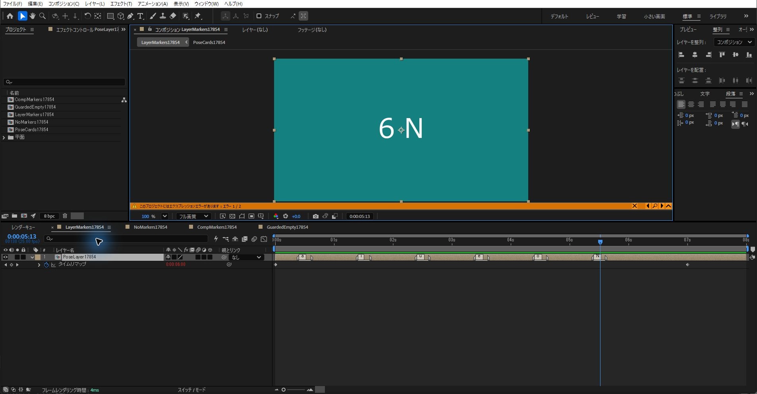The image size is (757, 394).
Task: Expand the Time Remap property
Action: coord(39,265)
